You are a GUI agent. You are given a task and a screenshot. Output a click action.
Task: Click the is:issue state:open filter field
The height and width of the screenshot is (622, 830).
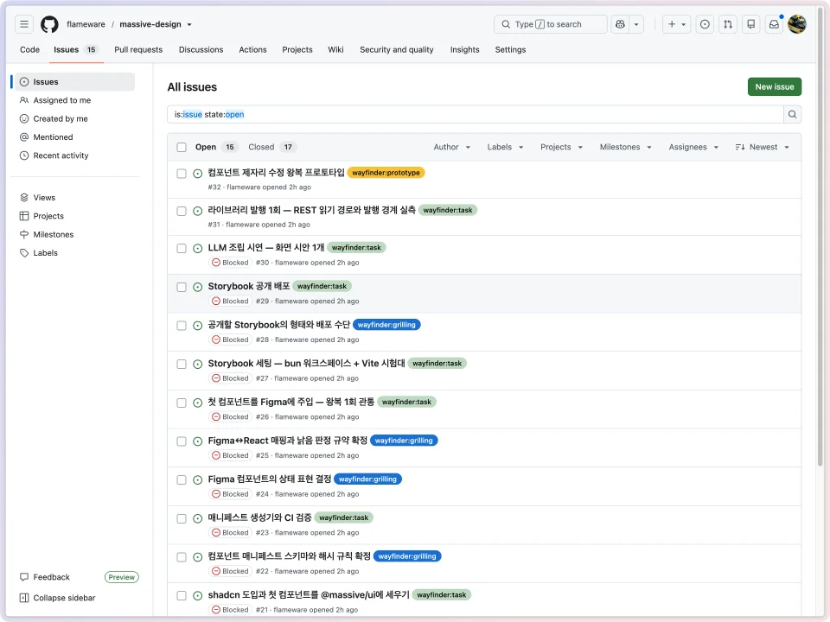click(475, 114)
